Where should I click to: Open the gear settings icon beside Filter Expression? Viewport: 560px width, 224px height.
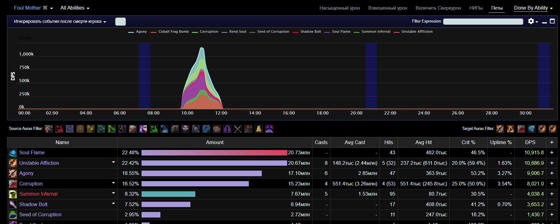tap(531, 21)
